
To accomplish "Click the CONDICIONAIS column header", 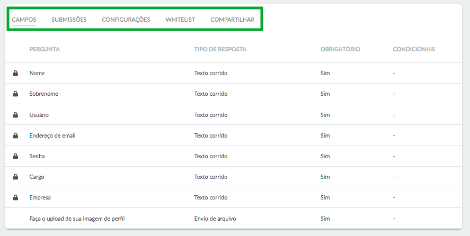I will 414,49.
